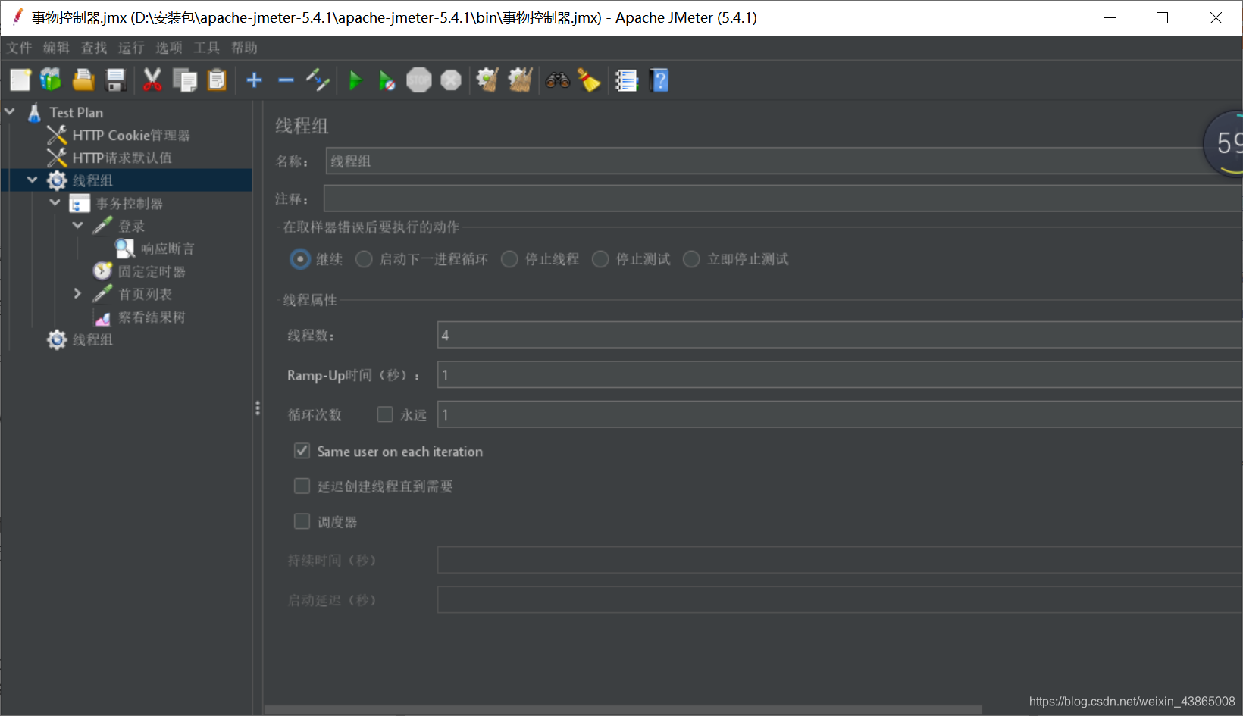The height and width of the screenshot is (716, 1243).
Task: Click the 持续时间（秒） duration field
Action: [x=840, y=561]
